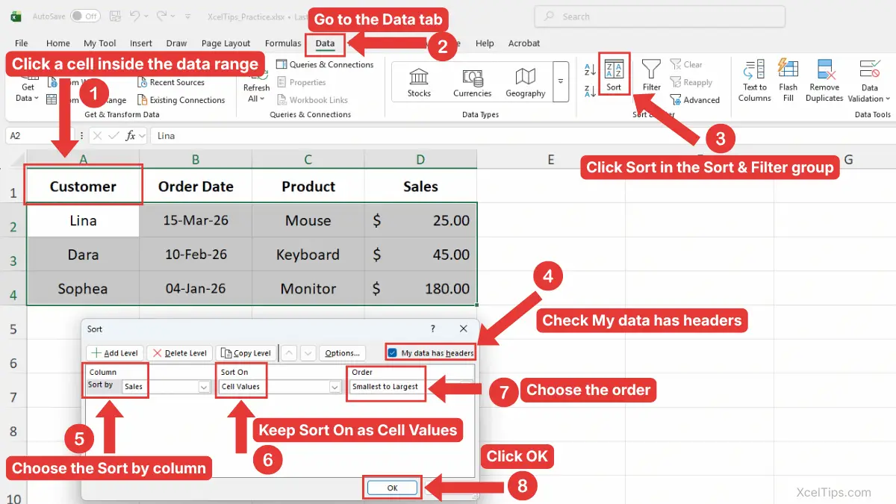
Task: Sort Z to A descending quick button
Action: point(590,90)
